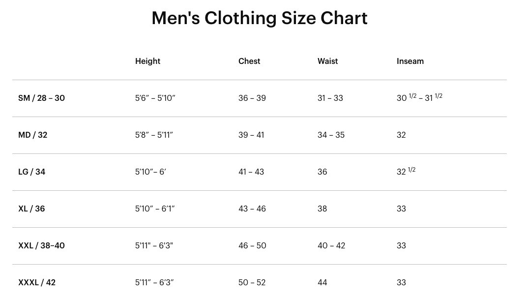This screenshot has width=526, height=300.
Task: Select the LG / 34 size row label
Action: (x=31, y=172)
